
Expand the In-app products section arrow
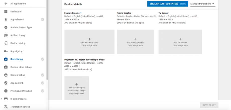point(2,99)
